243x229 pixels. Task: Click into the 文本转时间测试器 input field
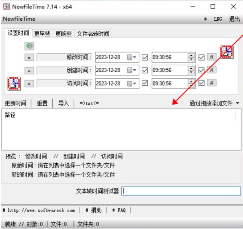181,191
